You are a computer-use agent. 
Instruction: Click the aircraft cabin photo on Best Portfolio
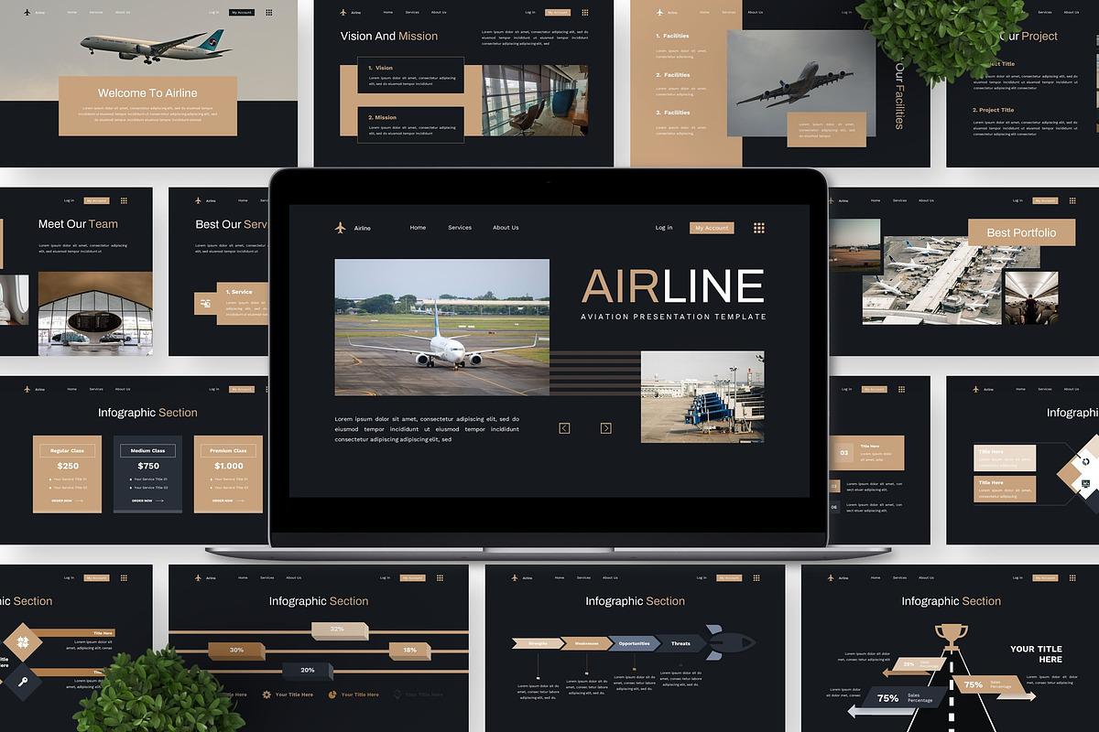coord(1031,297)
